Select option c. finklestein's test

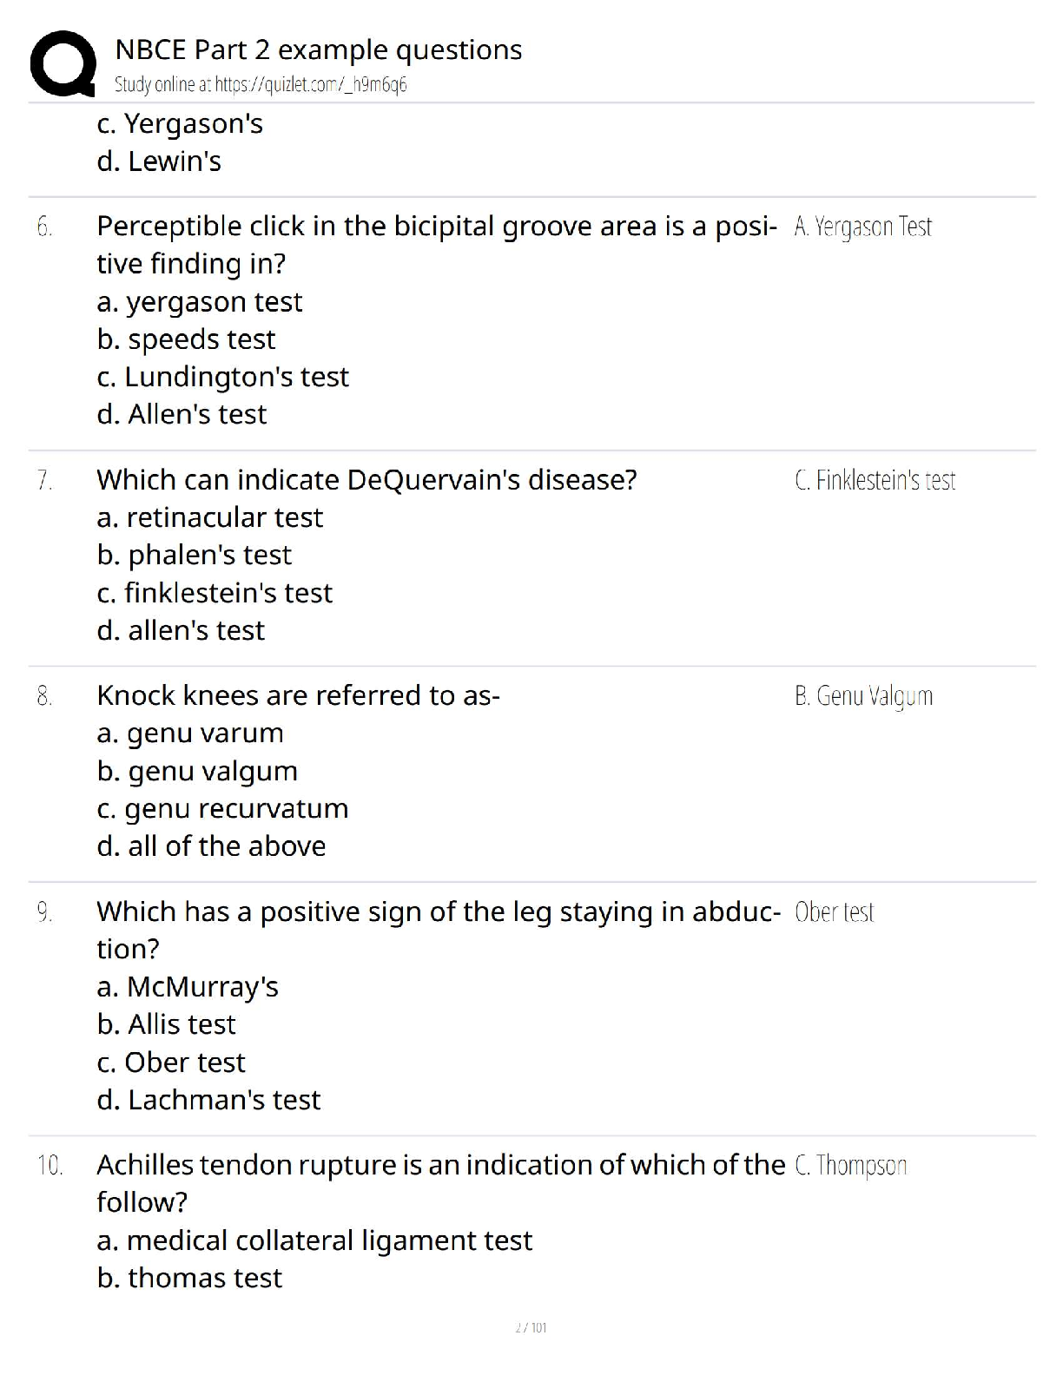[x=215, y=593]
